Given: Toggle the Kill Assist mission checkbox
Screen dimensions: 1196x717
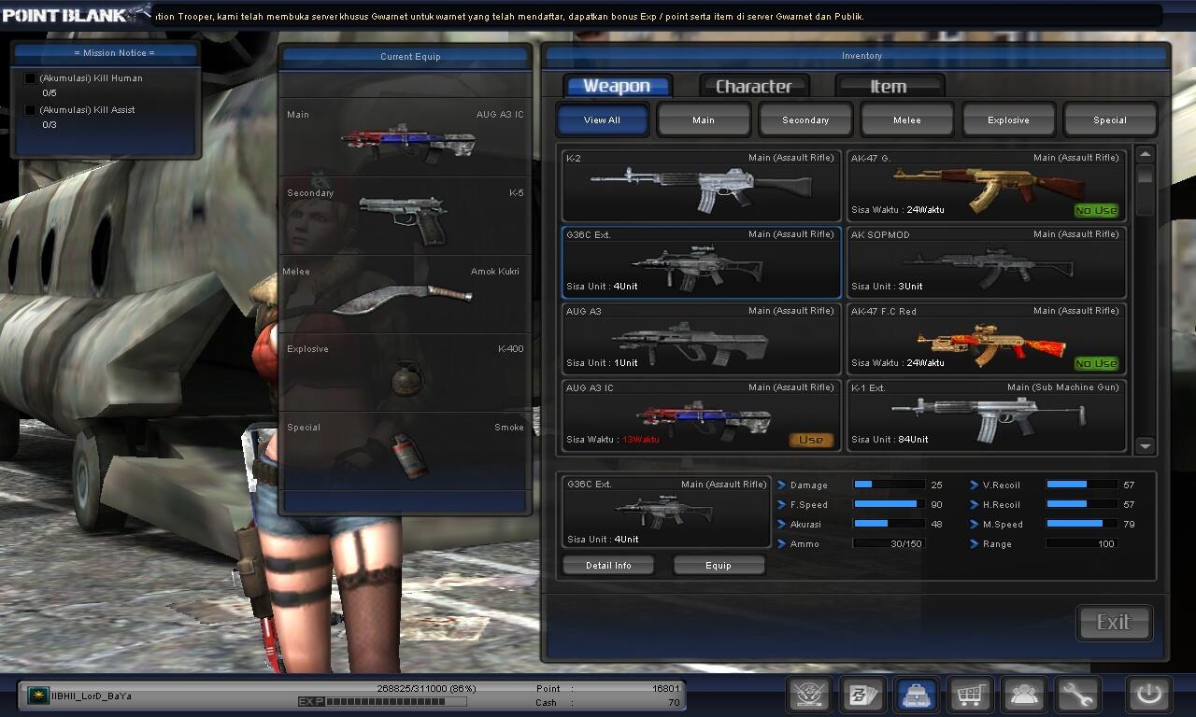Looking at the screenshot, I should 30,110.
